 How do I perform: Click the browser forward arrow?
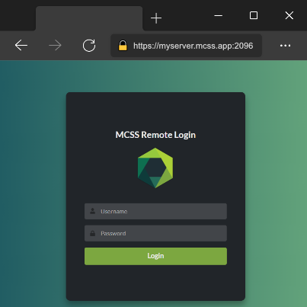click(x=55, y=46)
